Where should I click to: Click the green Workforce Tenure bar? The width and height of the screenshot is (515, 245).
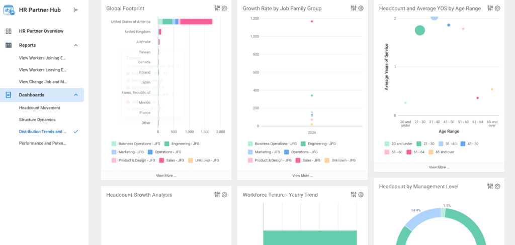[310, 237]
